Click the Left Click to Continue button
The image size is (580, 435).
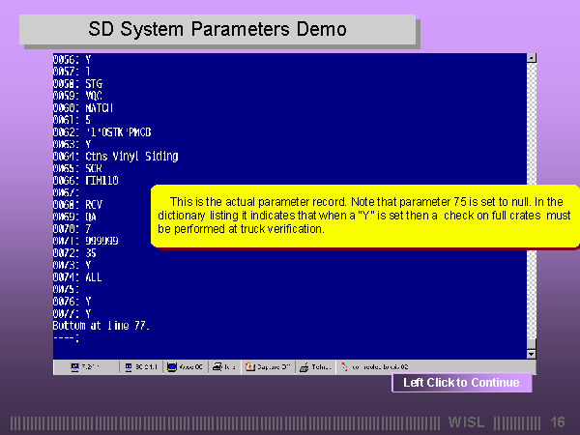pyautogui.click(x=461, y=383)
